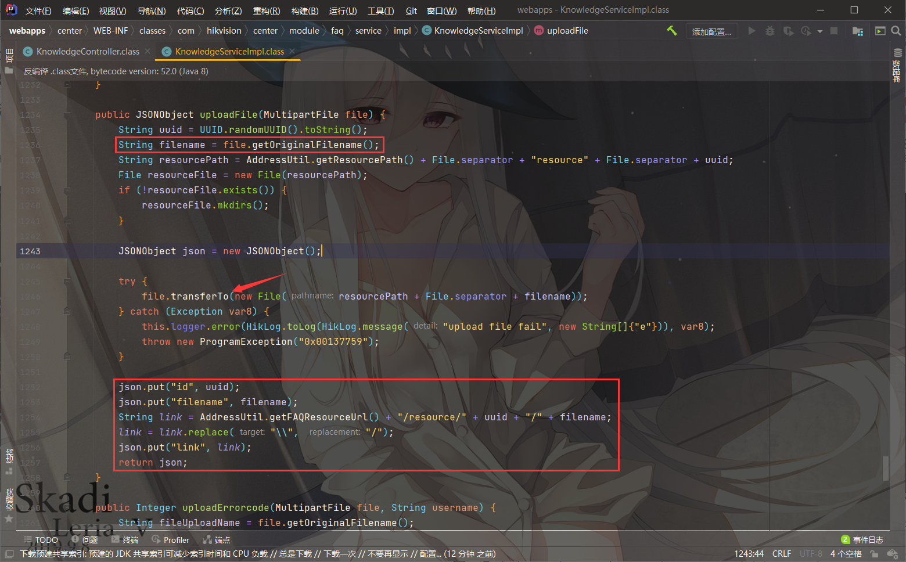Click the editor vertical scrollbar thumb
The height and width of the screenshot is (562, 906).
pos(886,469)
